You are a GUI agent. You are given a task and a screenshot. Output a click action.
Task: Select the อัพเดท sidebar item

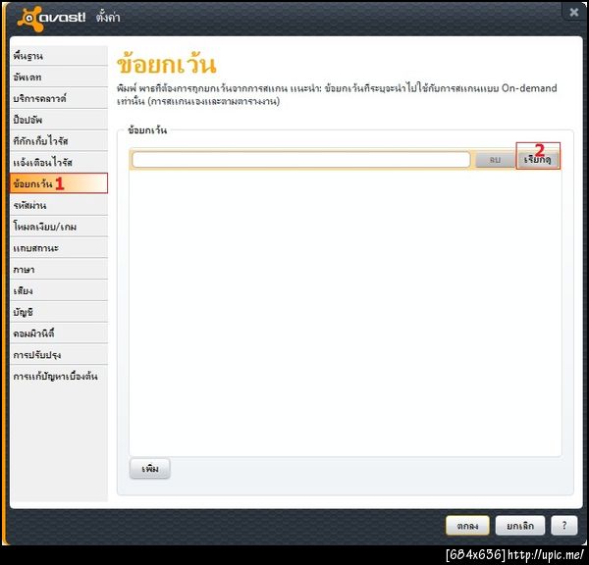coord(59,77)
